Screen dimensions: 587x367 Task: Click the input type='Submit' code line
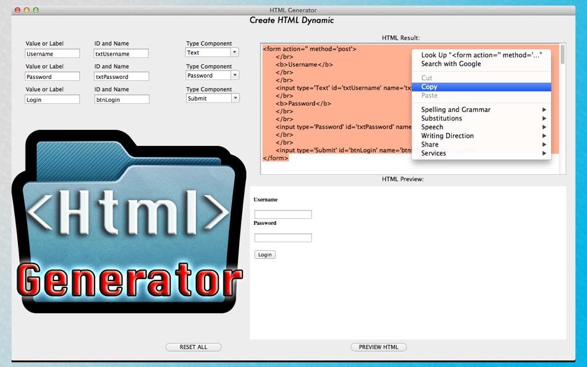pyautogui.click(x=344, y=150)
